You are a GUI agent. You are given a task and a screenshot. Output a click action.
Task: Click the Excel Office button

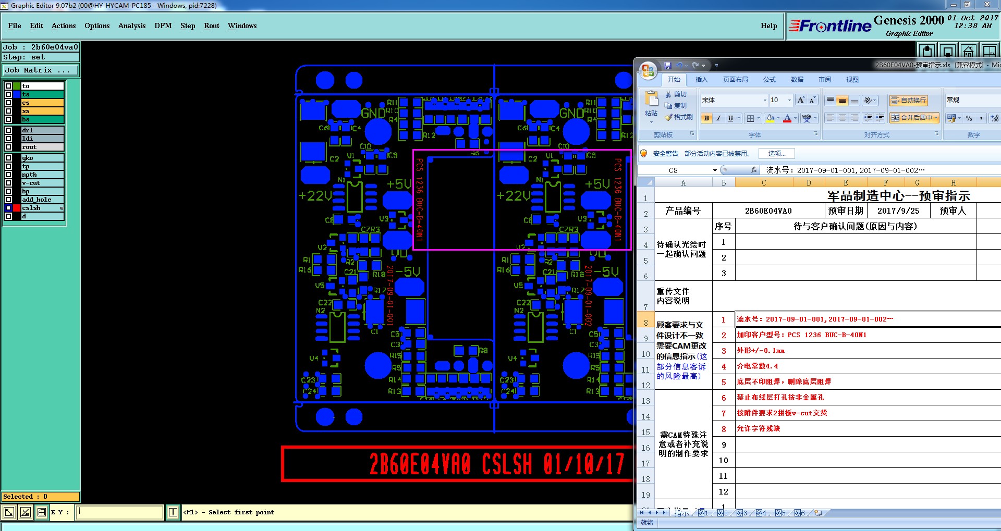click(x=648, y=70)
